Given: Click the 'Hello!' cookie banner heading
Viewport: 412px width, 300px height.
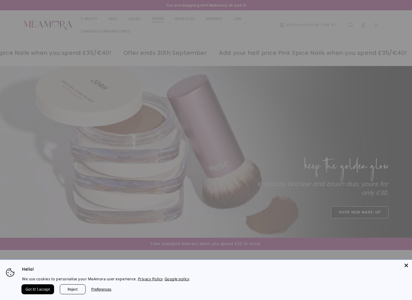Looking at the screenshot, I should (28, 269).
